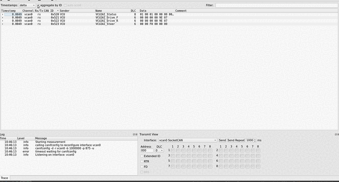This screenshot has width=339, height=182.
Task: Float the Log panel
Action: pos(134,134)
